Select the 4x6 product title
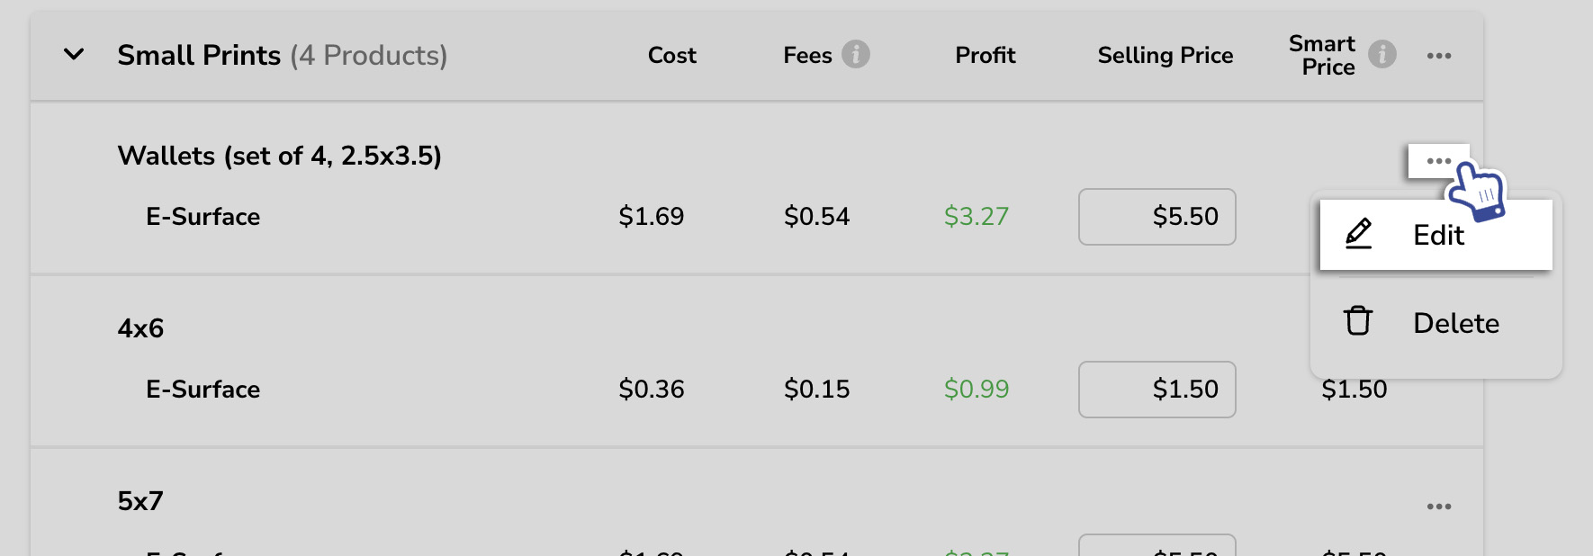1593x556 pixels. 140,328
